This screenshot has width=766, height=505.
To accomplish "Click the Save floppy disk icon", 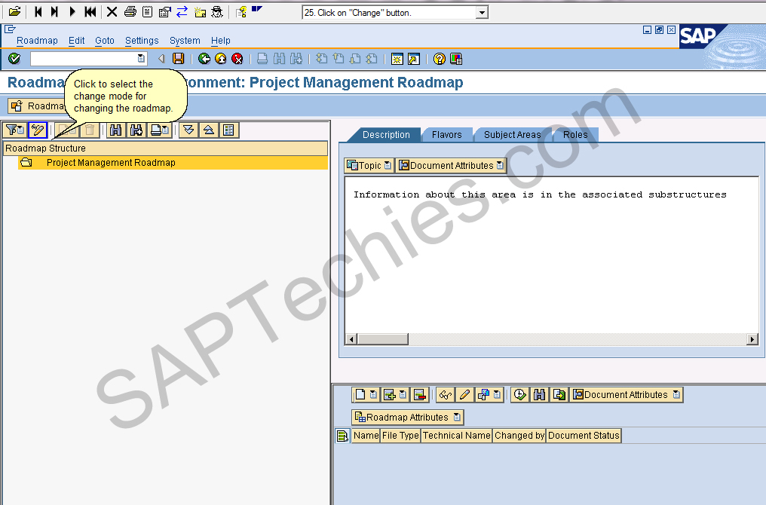I will click(x=179, y=59).
